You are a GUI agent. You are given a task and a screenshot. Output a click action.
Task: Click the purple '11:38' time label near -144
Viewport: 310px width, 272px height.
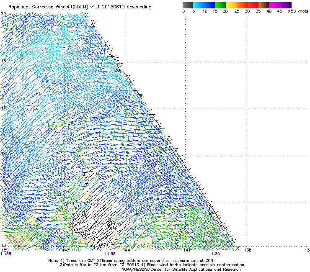[x=110, y=254]
